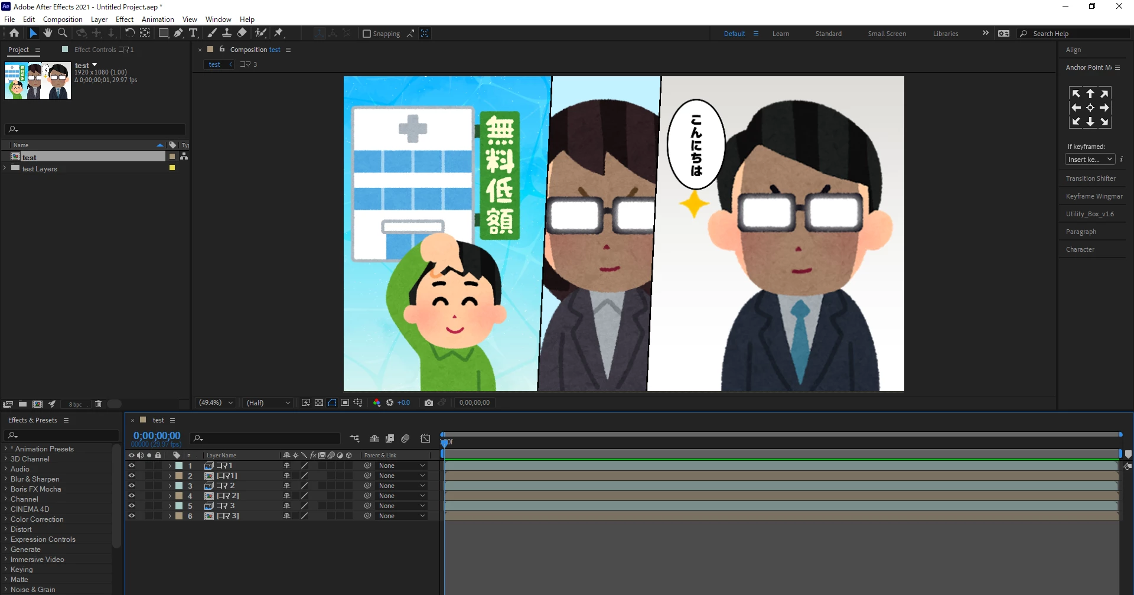The width and height of the screenshot is (1134, 595).
Task: Open the magnification 49.4% dropdown
Action: pos(216,403)
